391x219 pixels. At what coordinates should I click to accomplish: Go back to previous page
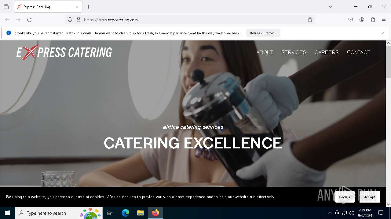[x=7, y=20]
